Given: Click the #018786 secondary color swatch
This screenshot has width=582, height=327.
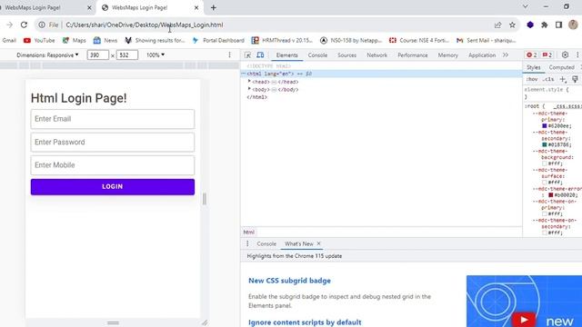Looking at the screenshot, I should pyautogui.click(x=545, y=144).
